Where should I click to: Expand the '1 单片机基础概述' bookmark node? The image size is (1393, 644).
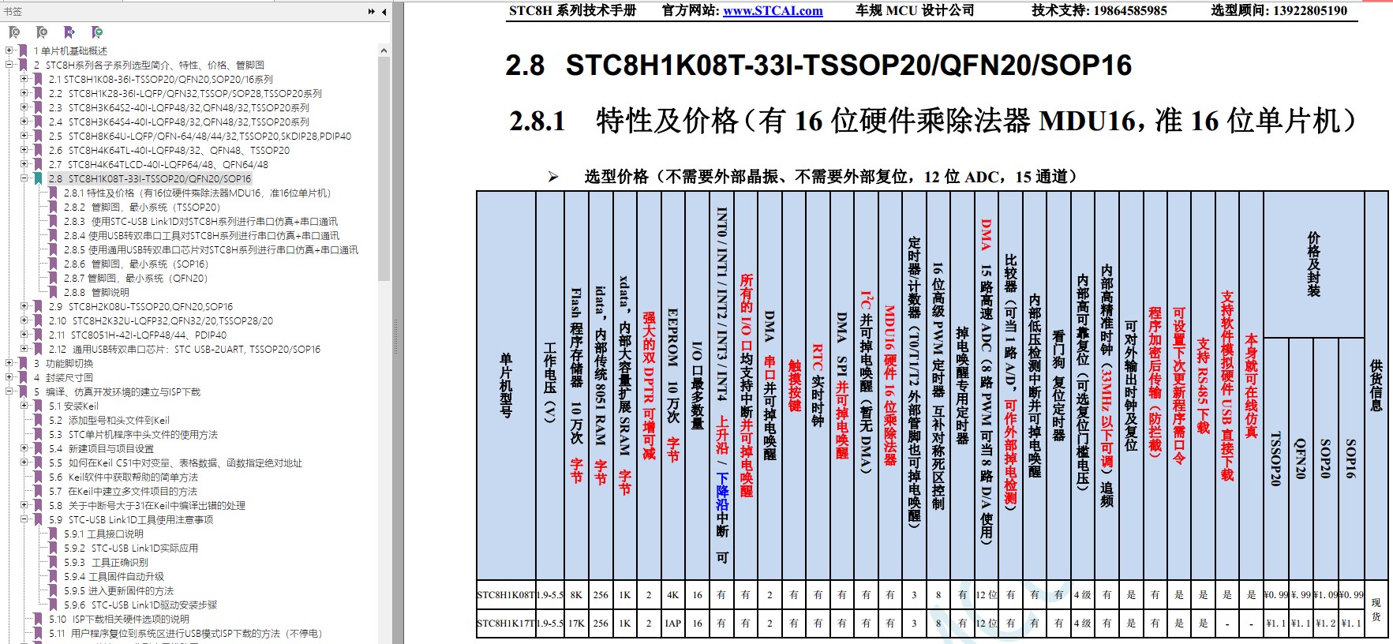click(x=9, y=51)
